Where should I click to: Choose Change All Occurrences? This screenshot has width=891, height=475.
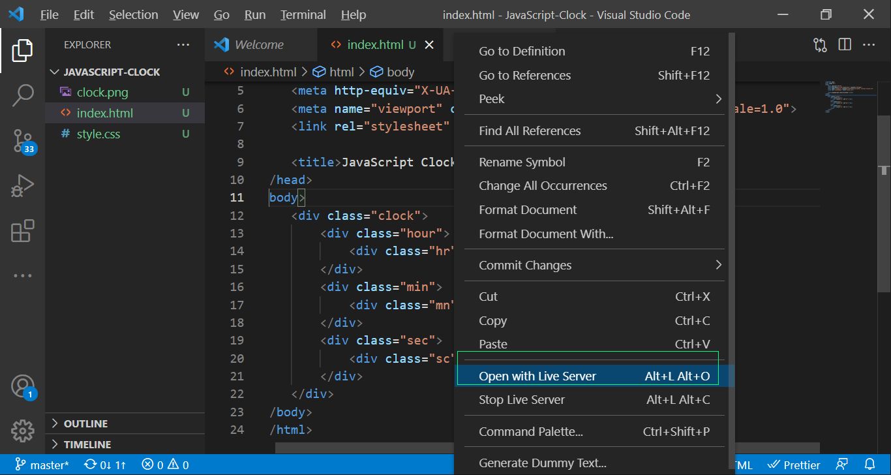(594, 186)
